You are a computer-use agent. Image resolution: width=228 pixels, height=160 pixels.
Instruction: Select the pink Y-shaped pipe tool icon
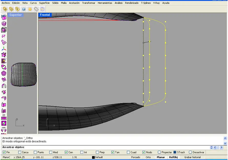(x=4, y=42)
